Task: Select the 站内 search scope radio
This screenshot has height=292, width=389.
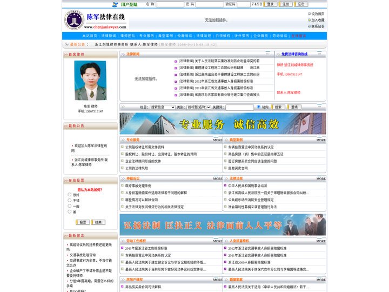Action: tap(258, 107)
